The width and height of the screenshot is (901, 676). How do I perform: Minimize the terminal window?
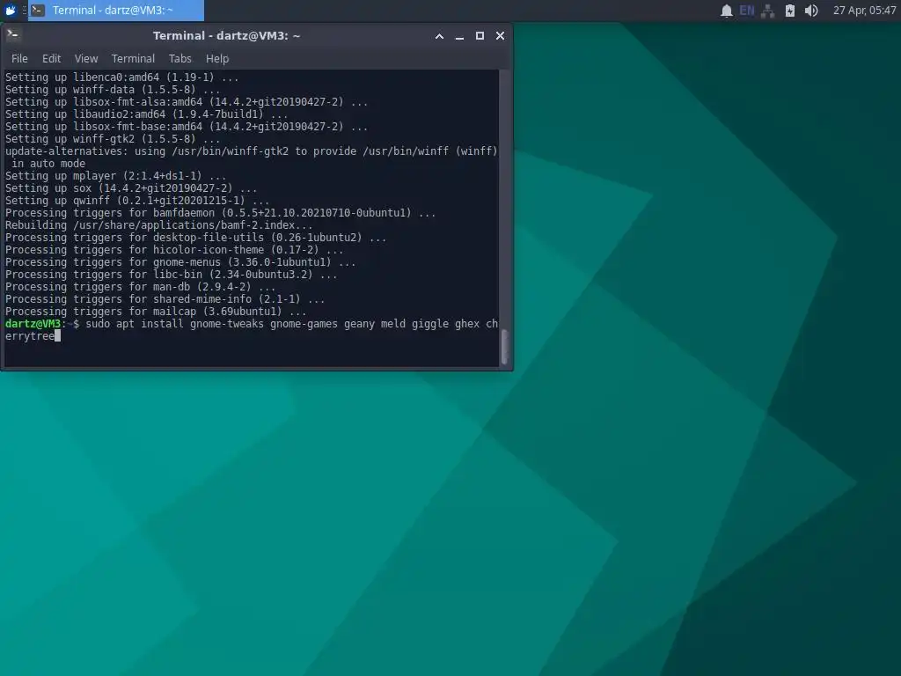(459, 36)
